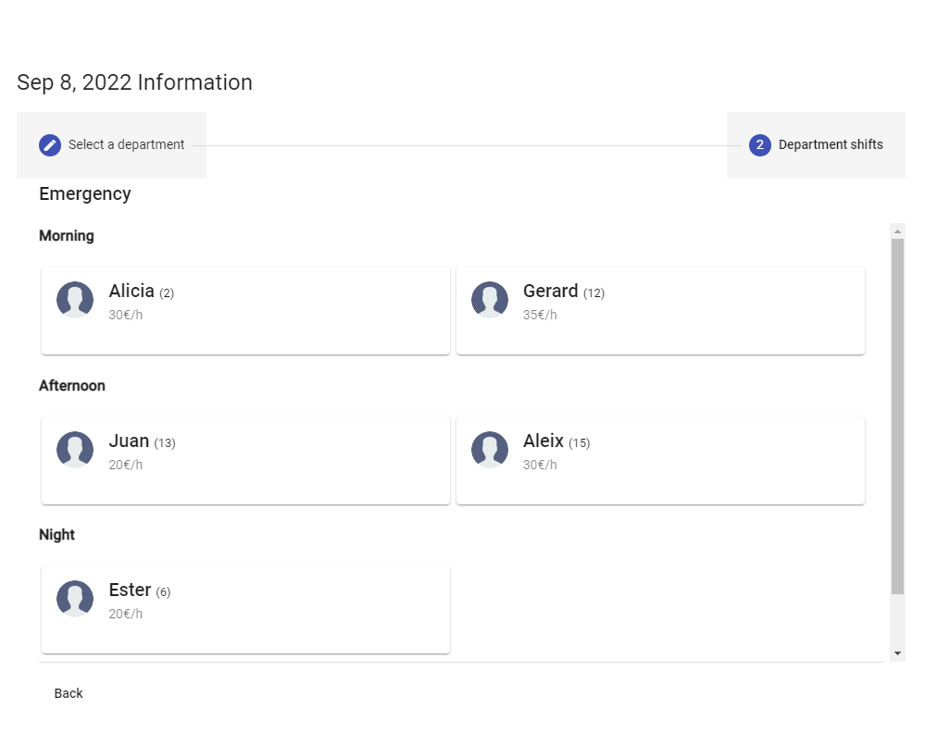Select Juan's afternoon shift card
Viewport: 925px width, 746px height.
tap(278, 461)
